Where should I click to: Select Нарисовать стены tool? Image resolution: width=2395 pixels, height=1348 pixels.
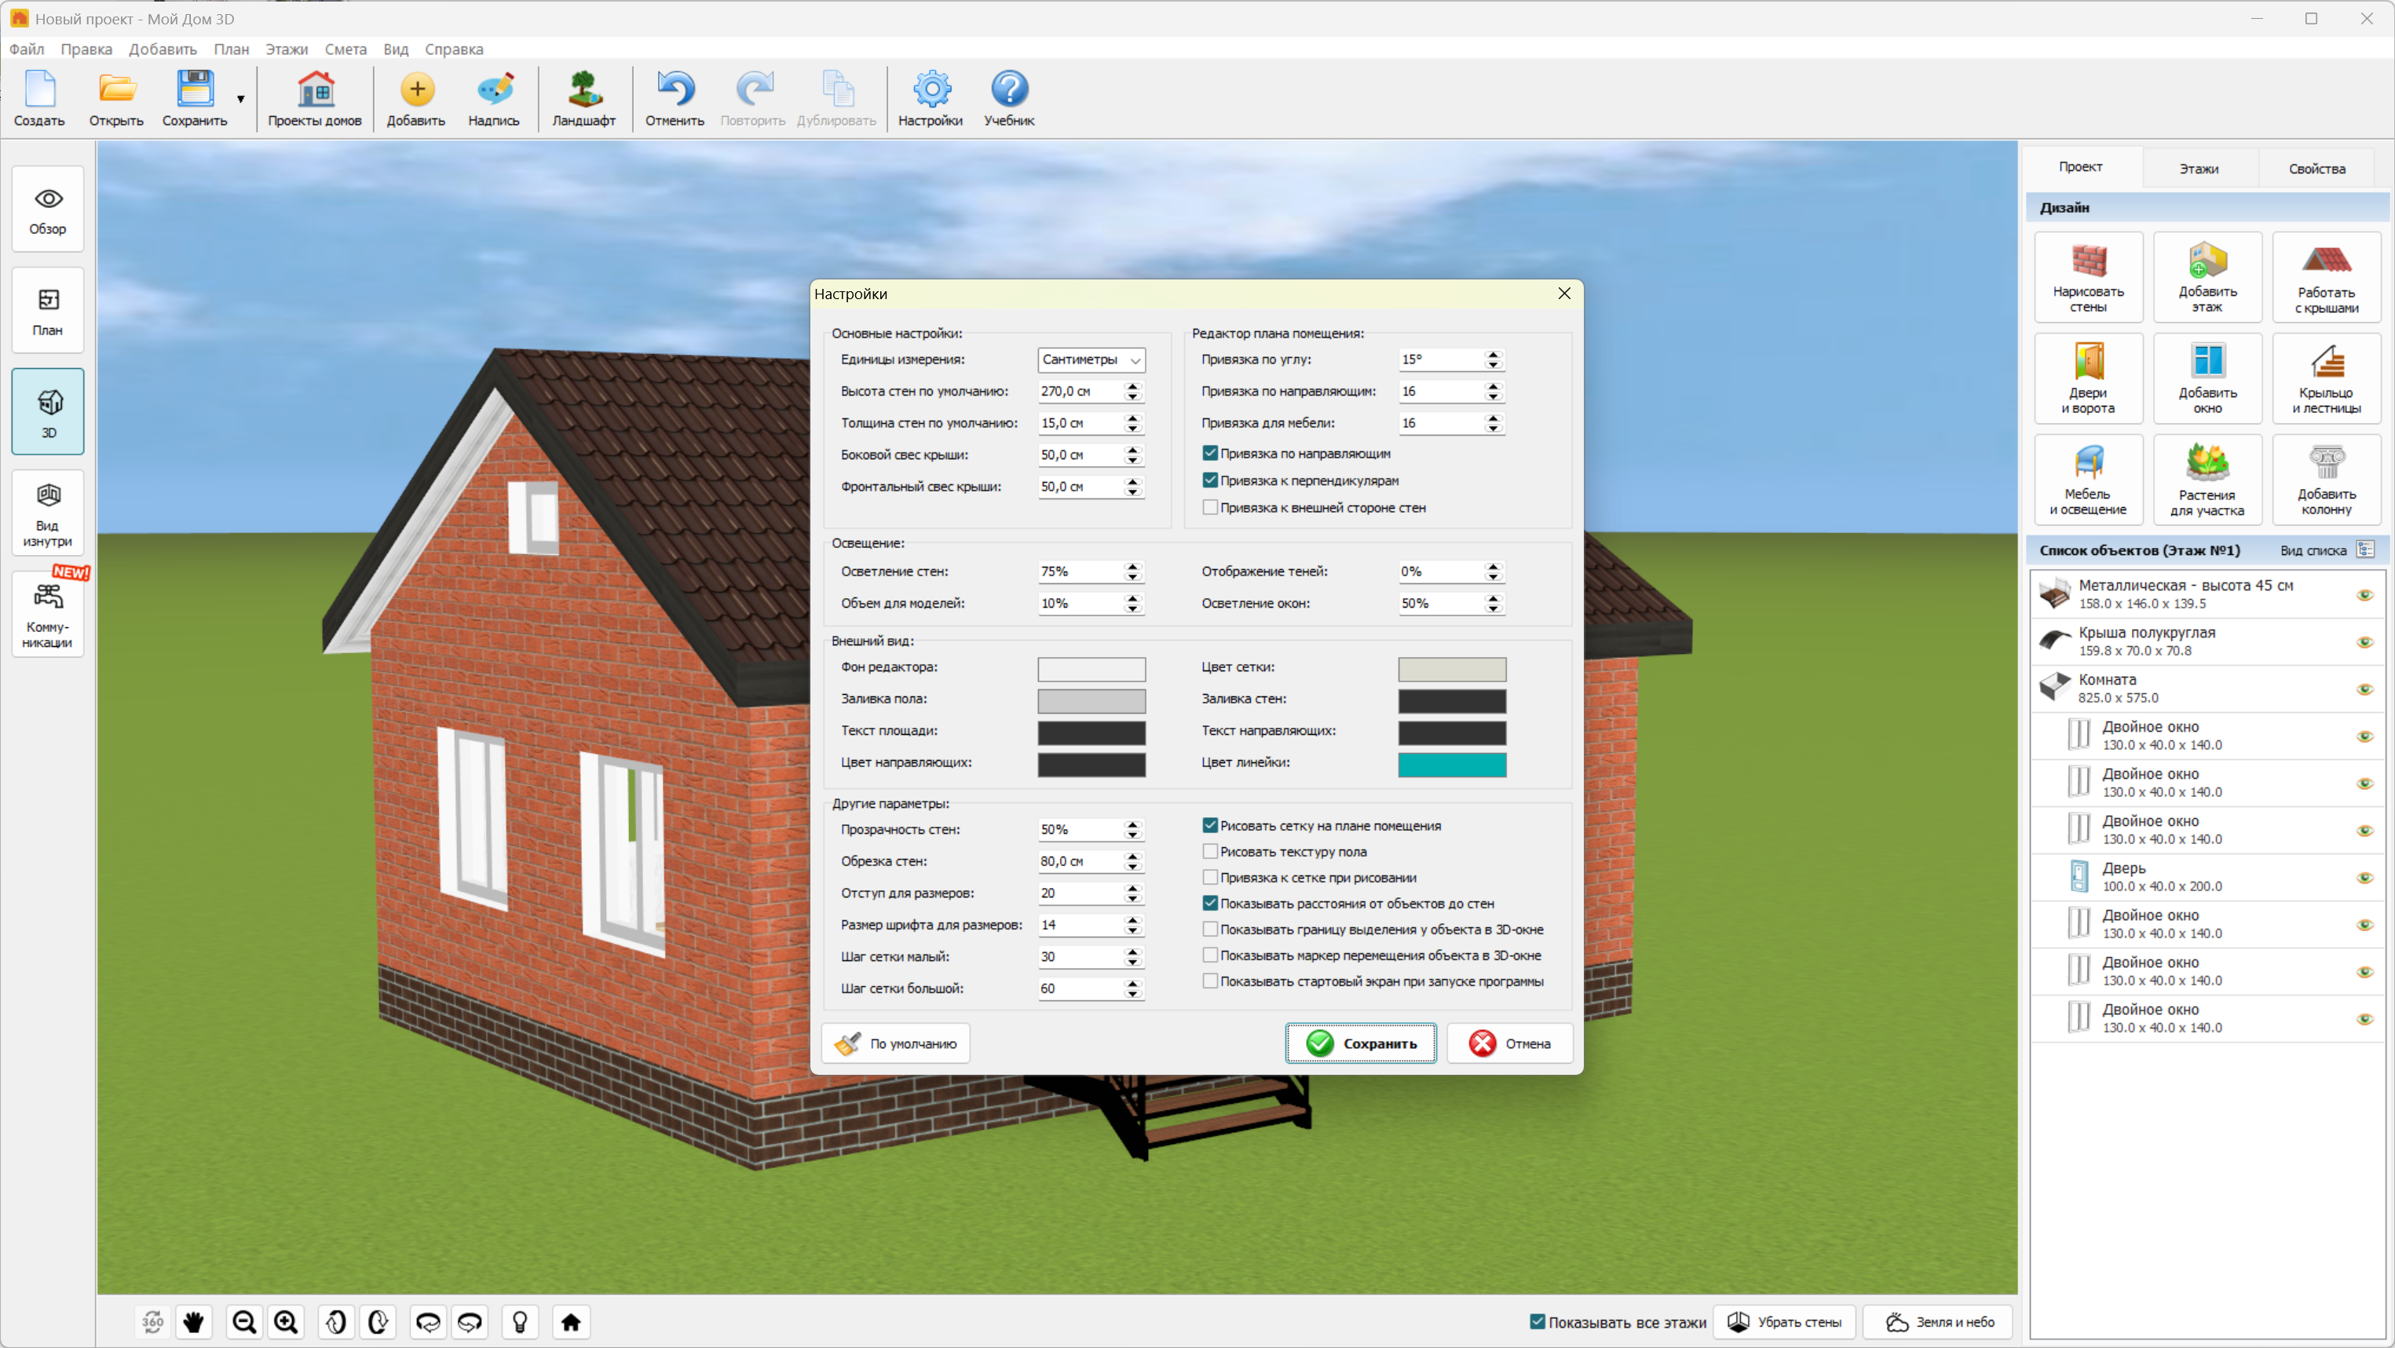point(2088,277)
